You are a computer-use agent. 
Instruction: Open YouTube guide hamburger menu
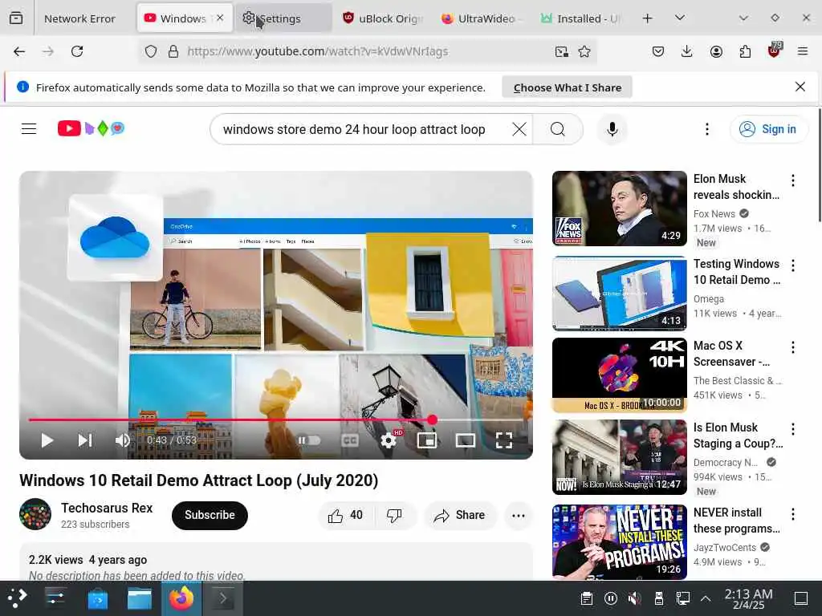29,129
